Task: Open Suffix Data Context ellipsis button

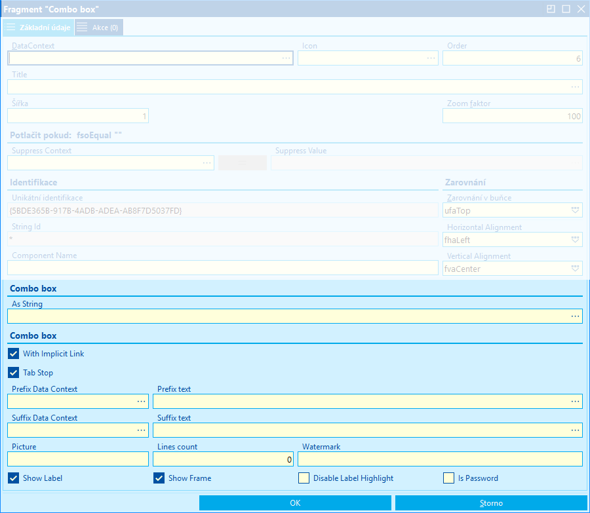Action: click(141, 430)
